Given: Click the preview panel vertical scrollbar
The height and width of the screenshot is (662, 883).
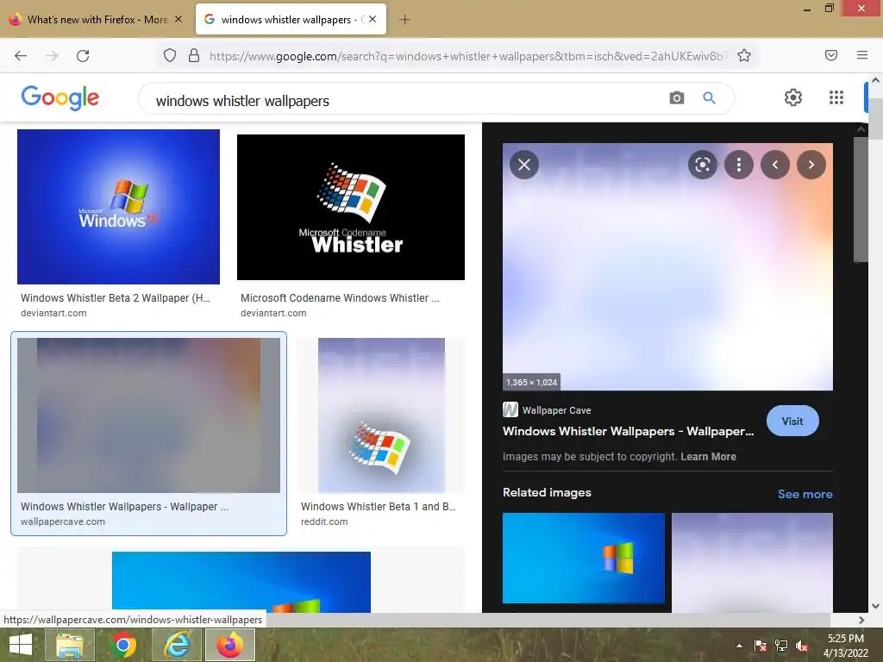Looking at the screenshot, I should tap(861, 200).
